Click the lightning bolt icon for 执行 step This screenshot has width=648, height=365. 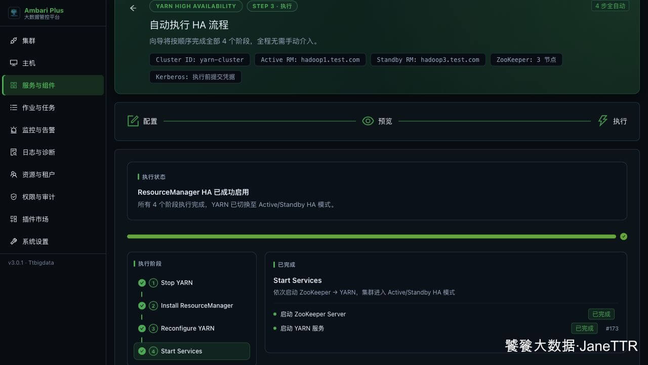pos(603,121)
